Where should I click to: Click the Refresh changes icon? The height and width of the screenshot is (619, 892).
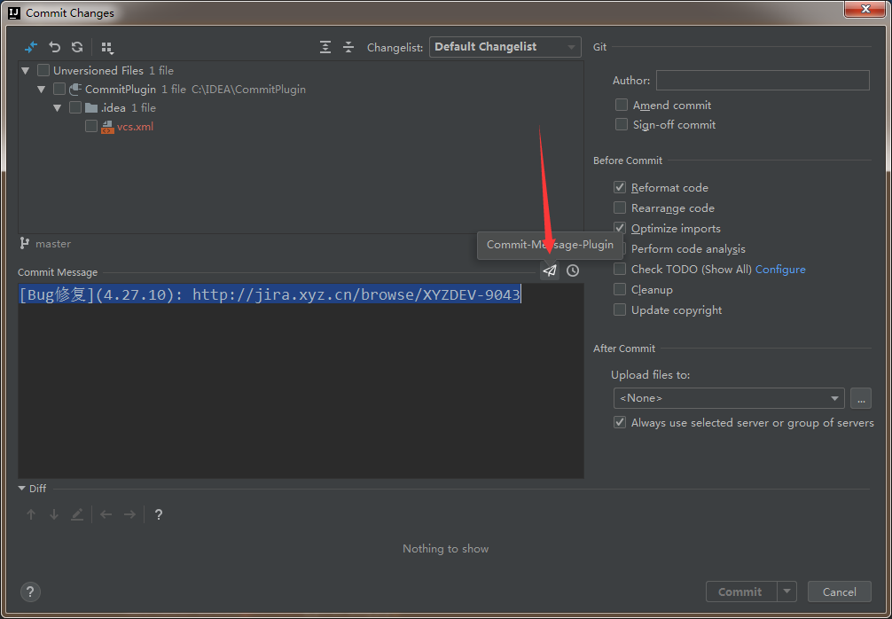pos(77,47)
